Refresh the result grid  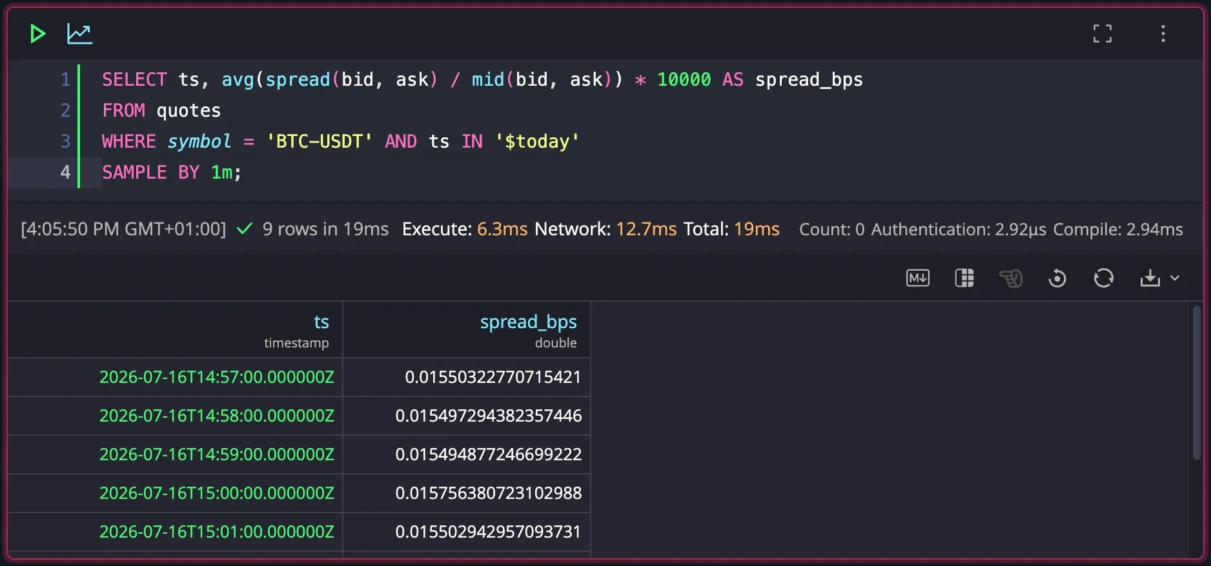pos(1104,278)
